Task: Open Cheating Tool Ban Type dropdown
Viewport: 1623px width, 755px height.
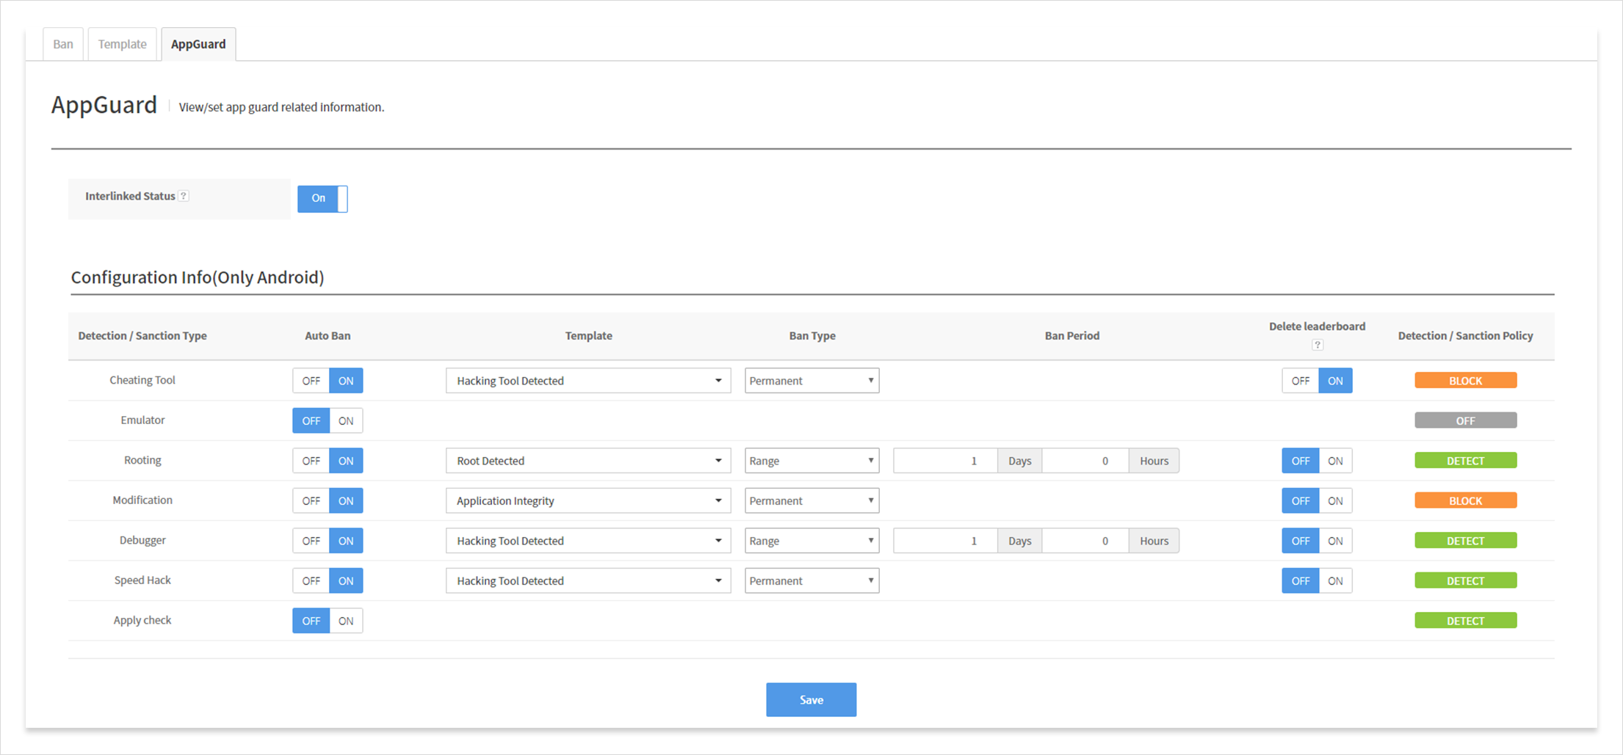Action: pyautogui.click(x=812, y=381)
